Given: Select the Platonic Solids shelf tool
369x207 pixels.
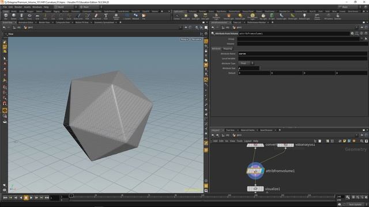Looking at the screenshot, I should [x=116, y=17].
